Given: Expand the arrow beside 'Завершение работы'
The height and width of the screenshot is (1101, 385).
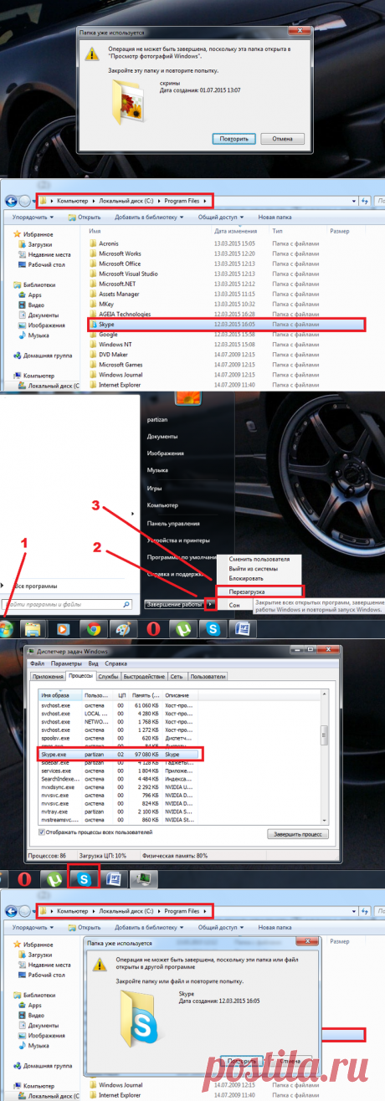Looking at the screenshot, I should tap(211, 603).
